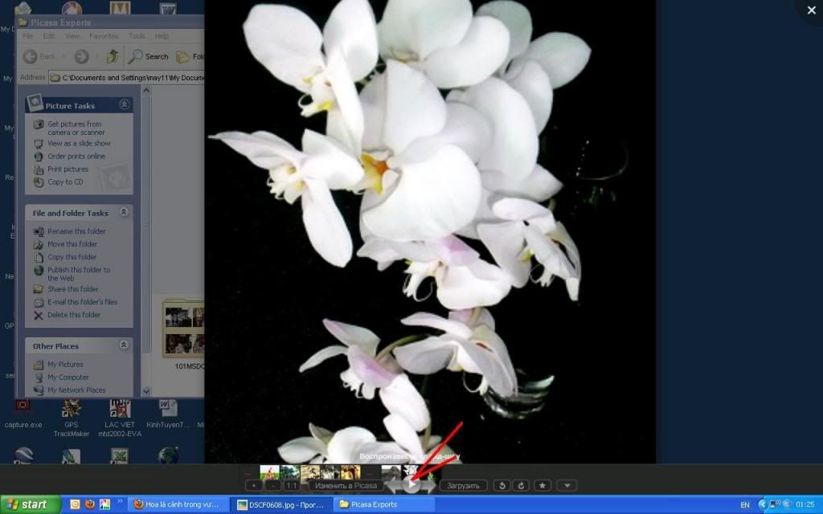Collapse the File and Folder Tasks panel
Viewport: 823px width, 514px height.
[x=124, y=213]
